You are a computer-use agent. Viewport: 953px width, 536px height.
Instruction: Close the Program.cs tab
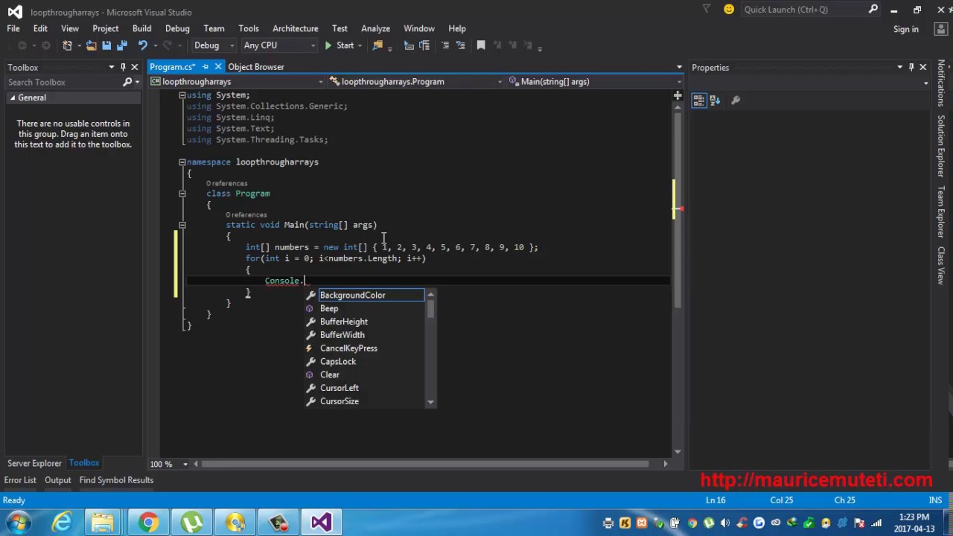coord(218,67)
